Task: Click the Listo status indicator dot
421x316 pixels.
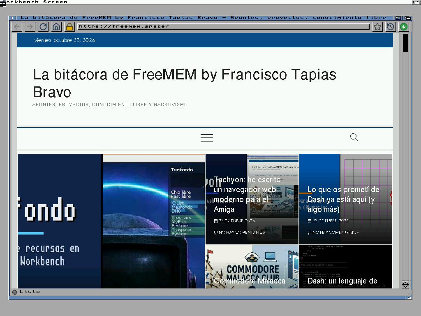Action: (x=14, y=292)
